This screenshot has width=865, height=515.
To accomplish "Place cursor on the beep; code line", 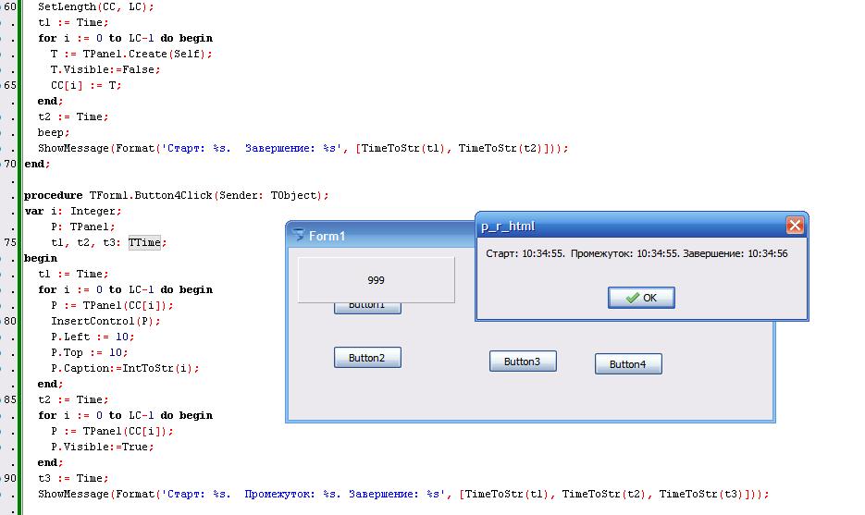I will (54, 132).
